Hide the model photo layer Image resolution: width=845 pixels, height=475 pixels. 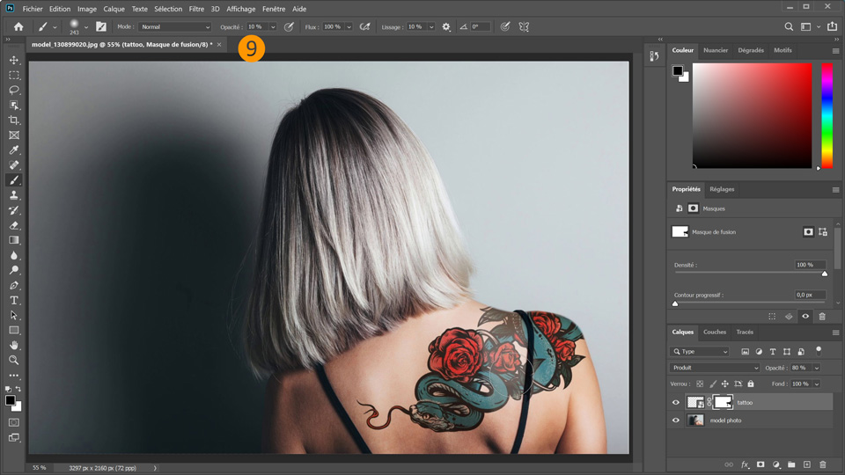(676, 420)
